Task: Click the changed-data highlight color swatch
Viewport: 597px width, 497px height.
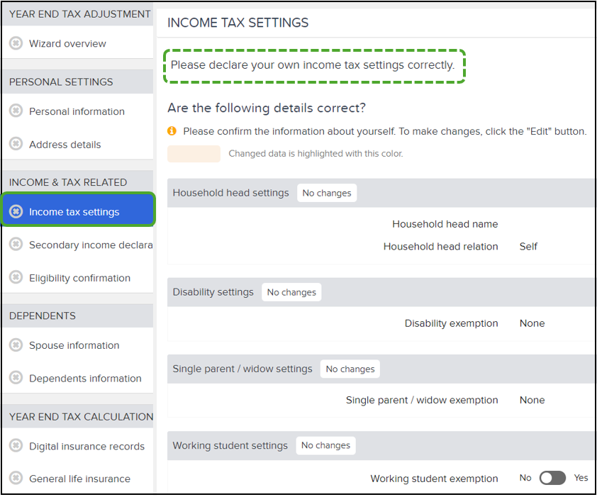Action: (194, 154)
